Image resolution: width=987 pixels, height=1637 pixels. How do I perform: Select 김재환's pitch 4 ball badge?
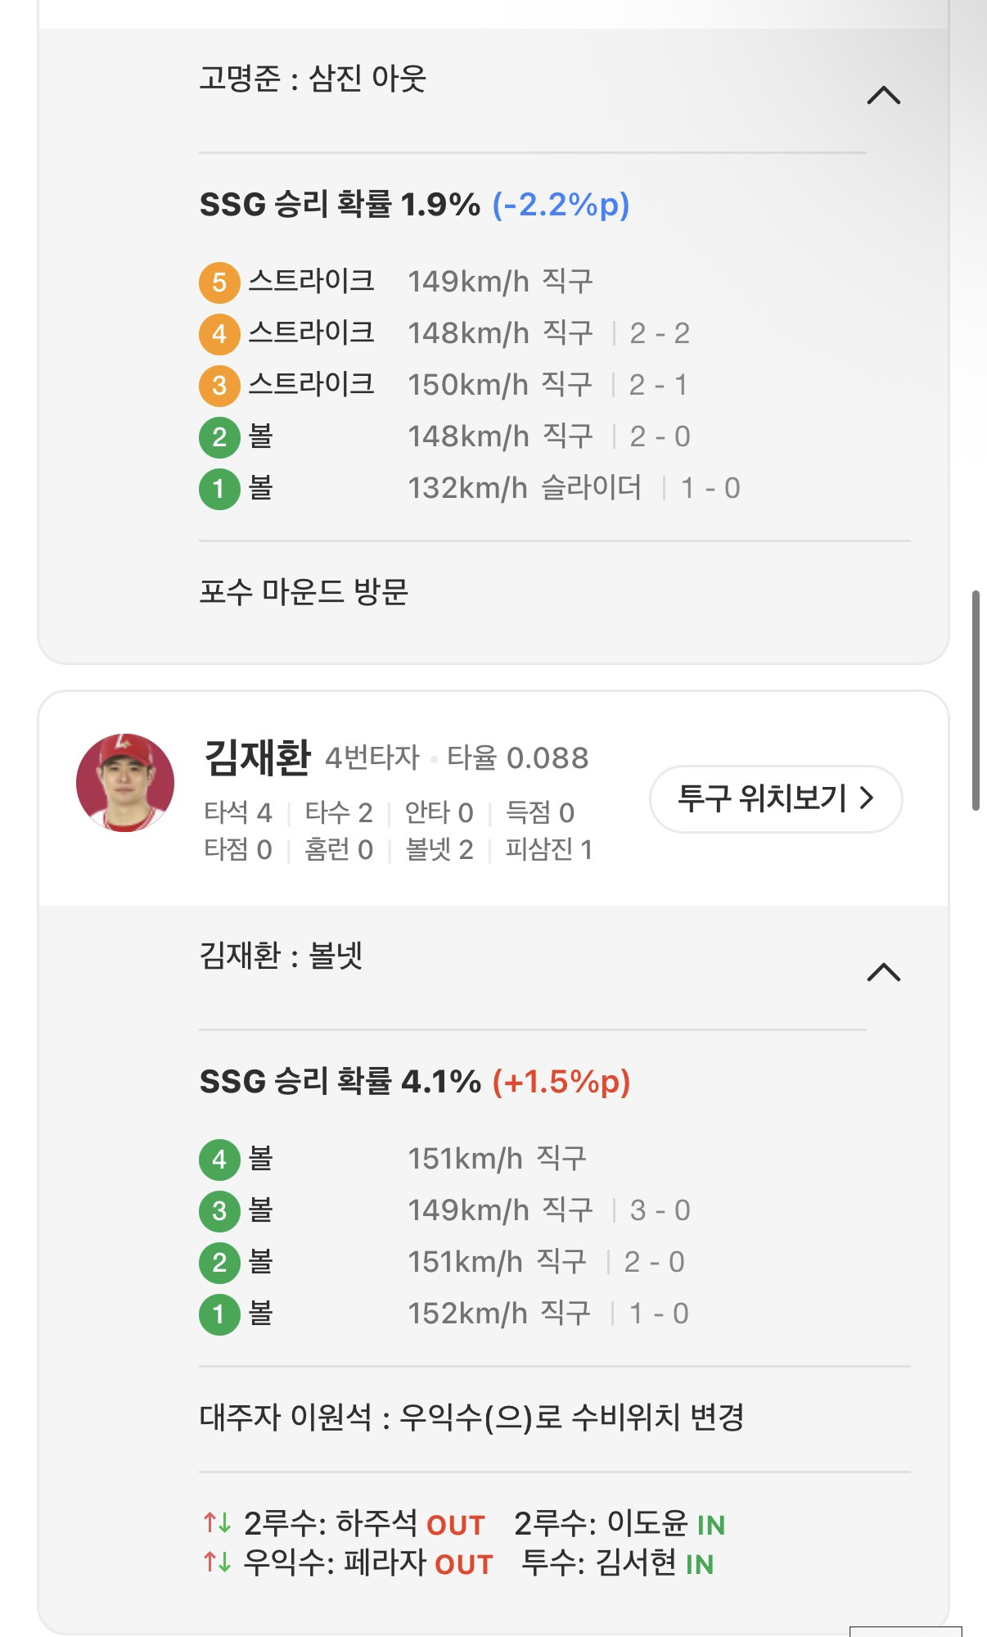[219, 1160]
